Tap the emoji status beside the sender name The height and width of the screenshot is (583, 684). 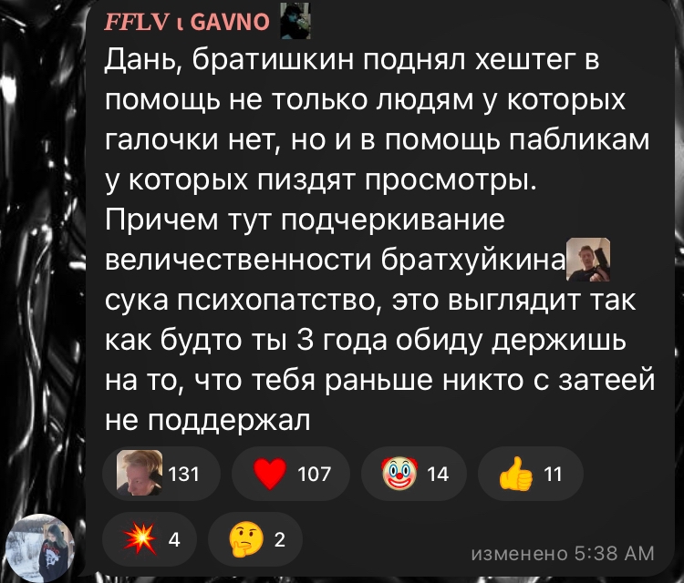click(295, 20)
